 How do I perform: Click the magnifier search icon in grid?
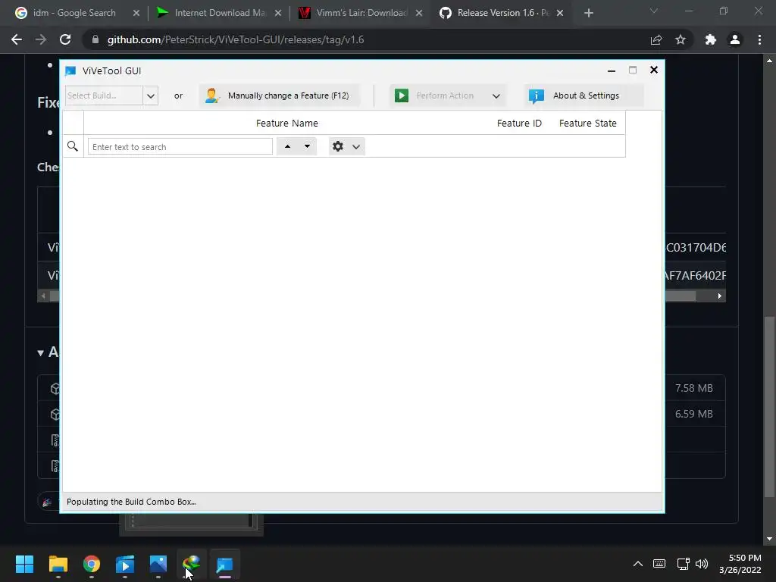tap(73, 146)
